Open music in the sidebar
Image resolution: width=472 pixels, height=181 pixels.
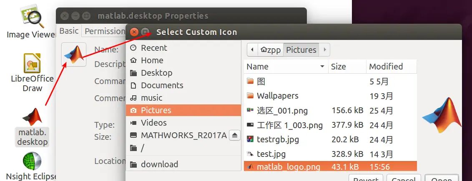pos(183,98)
